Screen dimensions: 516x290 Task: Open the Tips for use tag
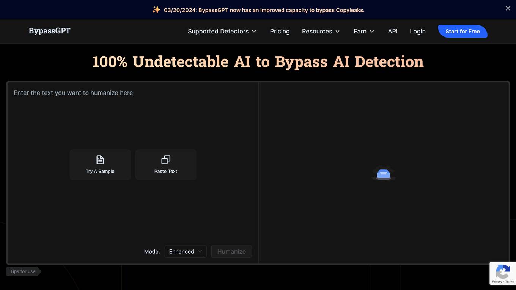(x=23, y=271)
